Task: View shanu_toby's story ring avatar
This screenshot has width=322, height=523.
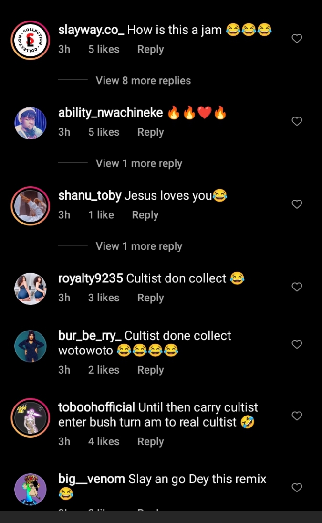Action: pyautogui.click(x=31, y=206)
